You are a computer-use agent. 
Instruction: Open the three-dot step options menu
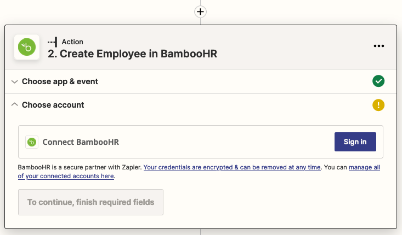(379, 46)
